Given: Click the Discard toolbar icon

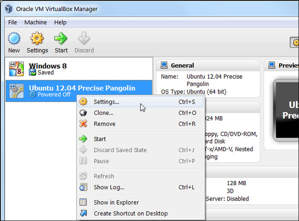Looking at the screenshot, I should coord(84,39).
